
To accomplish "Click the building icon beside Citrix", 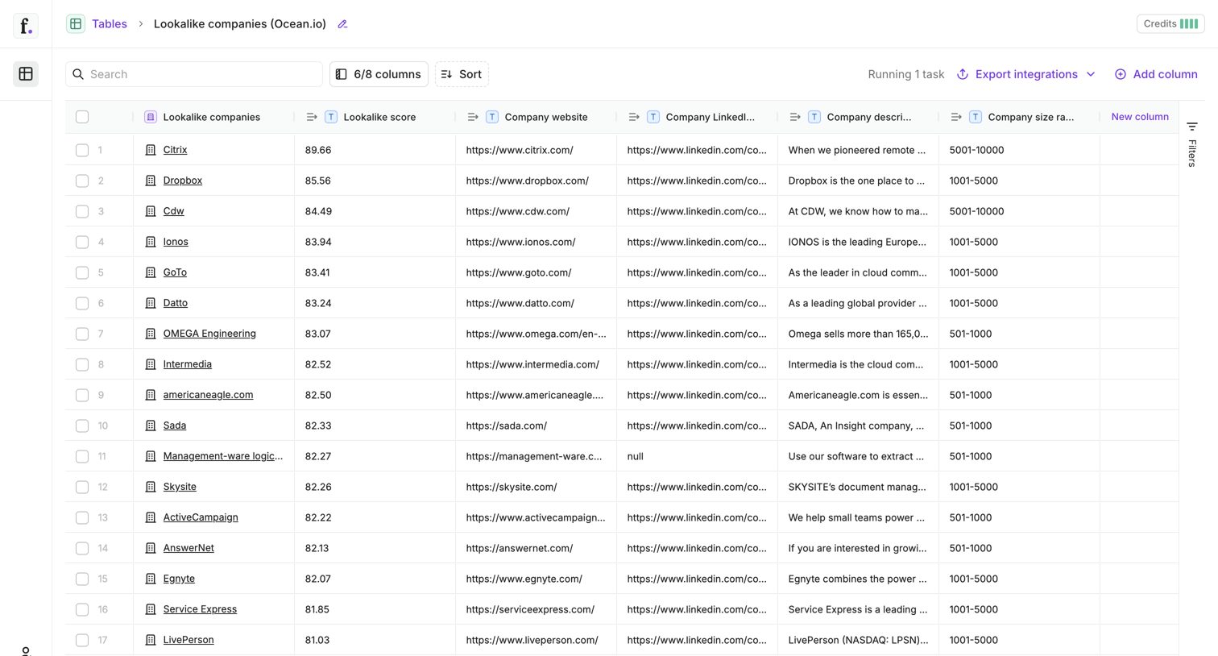I will pyautogui.click(x=151, y=150).
